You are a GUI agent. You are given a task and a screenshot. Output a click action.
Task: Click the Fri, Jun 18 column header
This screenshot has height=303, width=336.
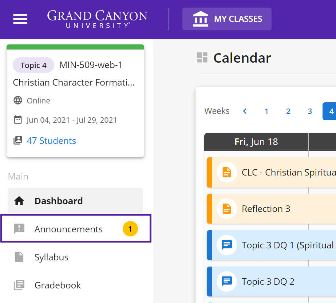(x=256, y=142)
